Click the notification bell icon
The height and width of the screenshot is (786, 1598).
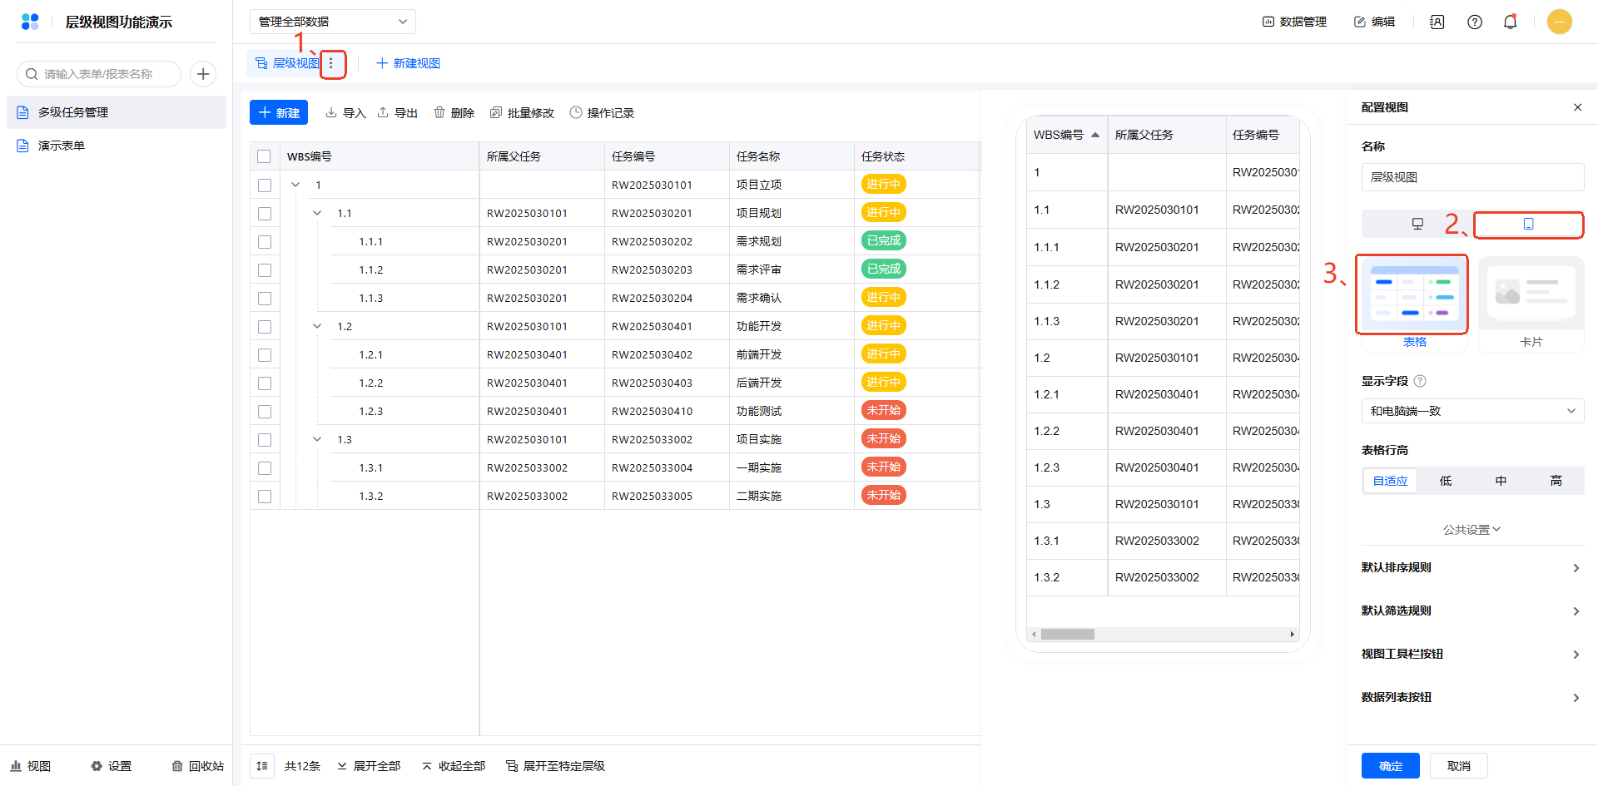click(1510, 22)
